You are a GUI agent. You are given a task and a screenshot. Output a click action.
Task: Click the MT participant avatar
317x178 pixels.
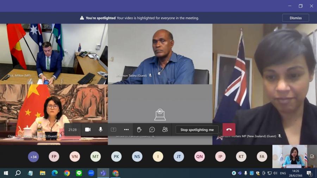(x=95, y=157)
